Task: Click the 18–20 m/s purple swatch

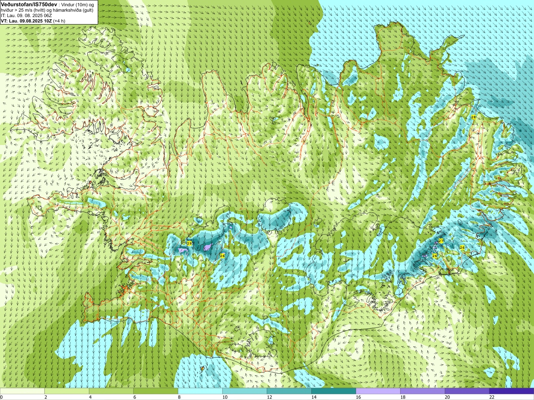Action: click(423, 391)
